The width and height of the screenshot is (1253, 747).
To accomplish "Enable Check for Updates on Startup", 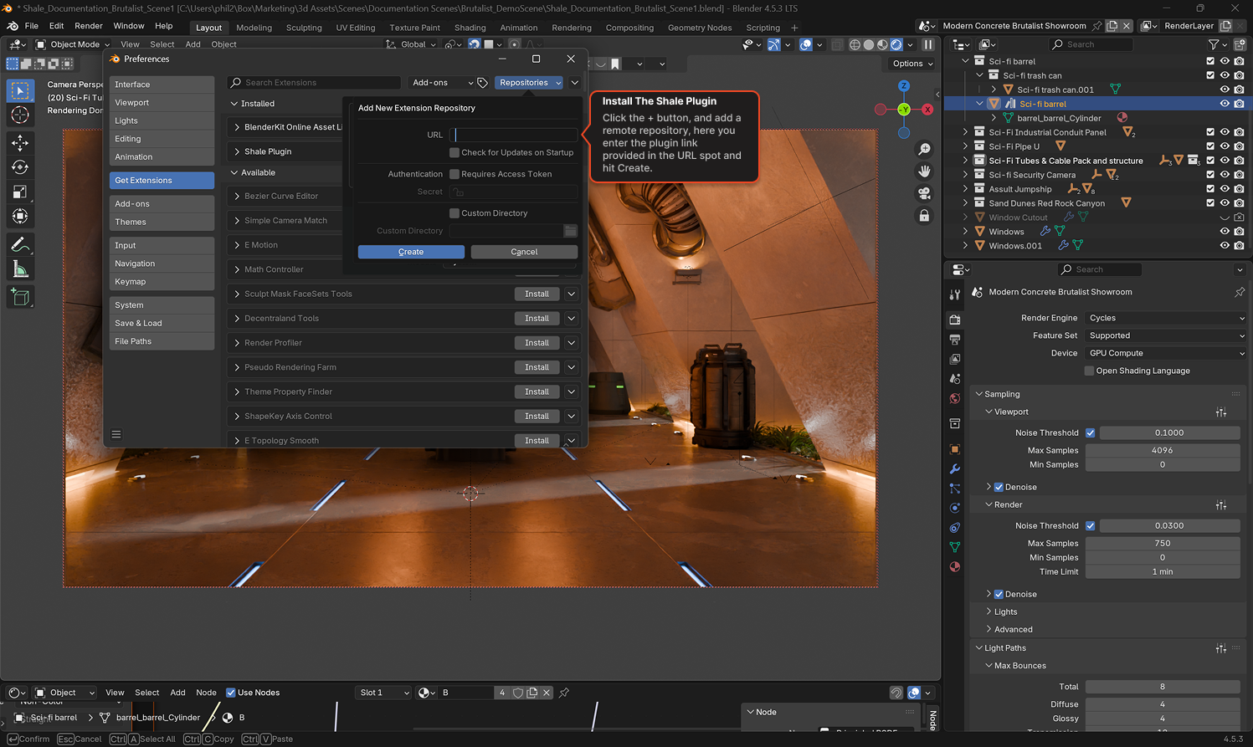I will click(x=454, y=152).
